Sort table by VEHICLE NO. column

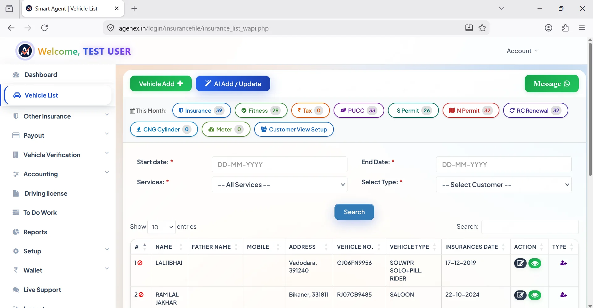[x=359, y=247]
